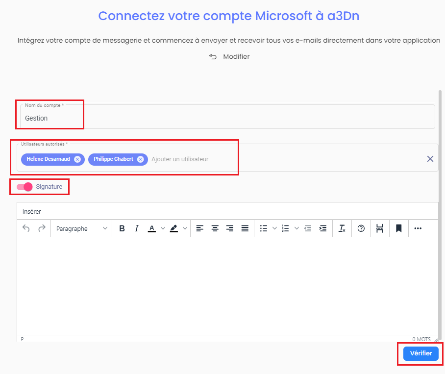Open the editor help icon
This screenshot has width=445, height=374.
[x=361, y=228]
